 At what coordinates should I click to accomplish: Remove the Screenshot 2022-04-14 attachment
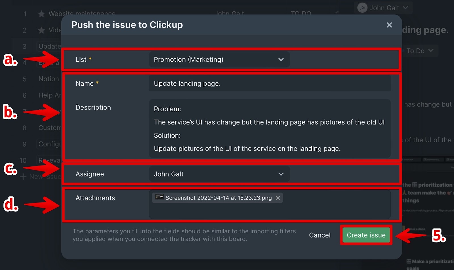(x=278, y=198)
